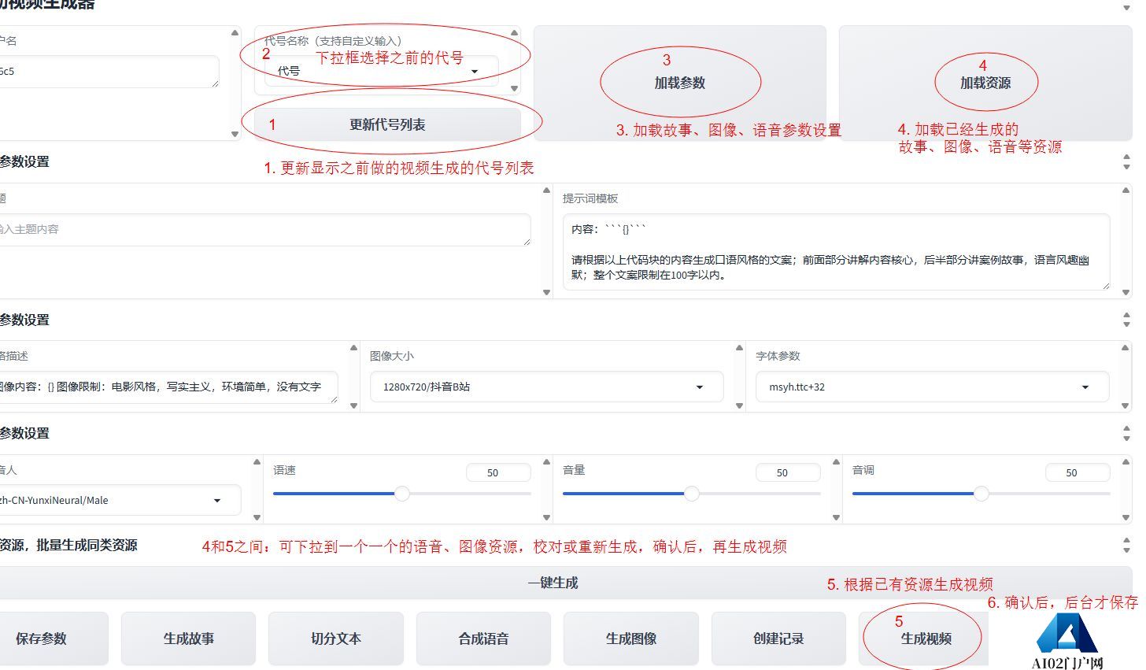The height and width of the screenshot is (670, 1146).
Task: Click the username field ending in 6c5
Action: (108, 72)
